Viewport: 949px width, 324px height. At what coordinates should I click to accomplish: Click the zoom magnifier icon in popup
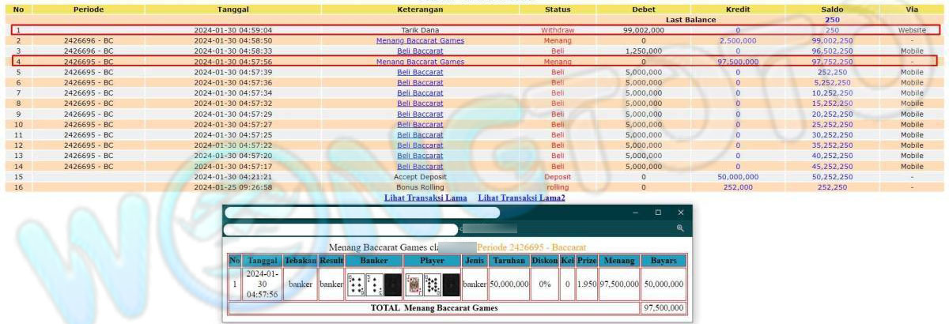point(679,228)
